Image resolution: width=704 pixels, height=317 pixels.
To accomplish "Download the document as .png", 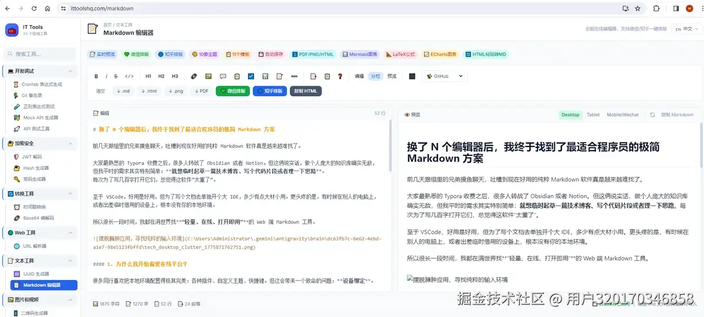I will [175, 91].
